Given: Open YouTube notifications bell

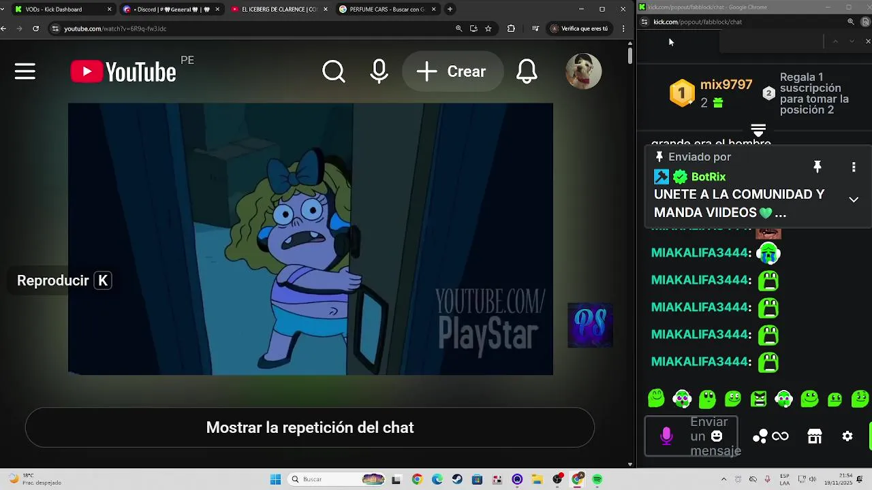Looking at the screenshot, I should pos(527,71).
